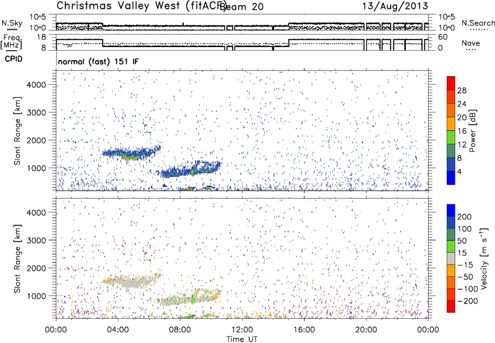Click the 'Slant Range [km]' label of power panel
This screenshot has width=495, height=343.
click(17, 131)
